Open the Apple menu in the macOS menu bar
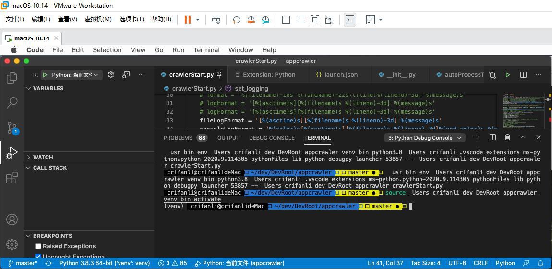 pyautogui.click(x=13, y=49)
